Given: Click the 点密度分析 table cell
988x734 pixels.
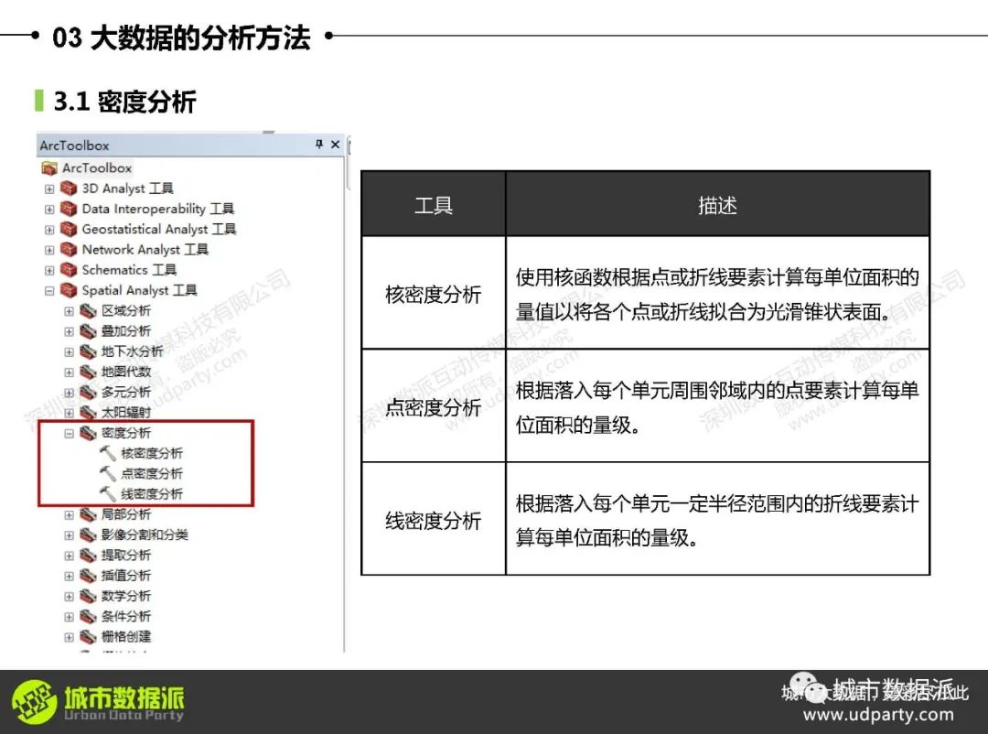Looking at the screenshot, I should coord(434,406).
